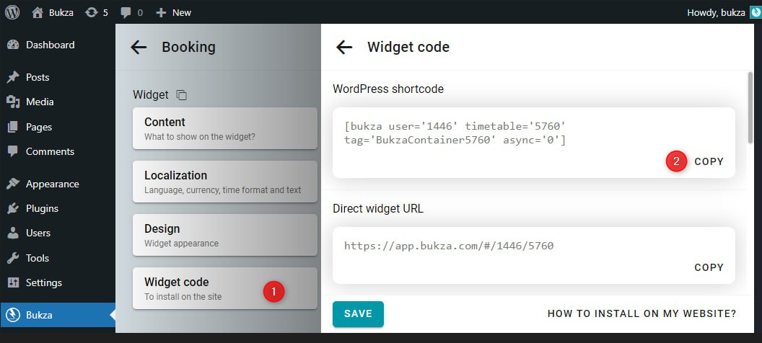Click the user avatar next to Howdy, bukza
762x343 pixels.
[x=756, y=12]
